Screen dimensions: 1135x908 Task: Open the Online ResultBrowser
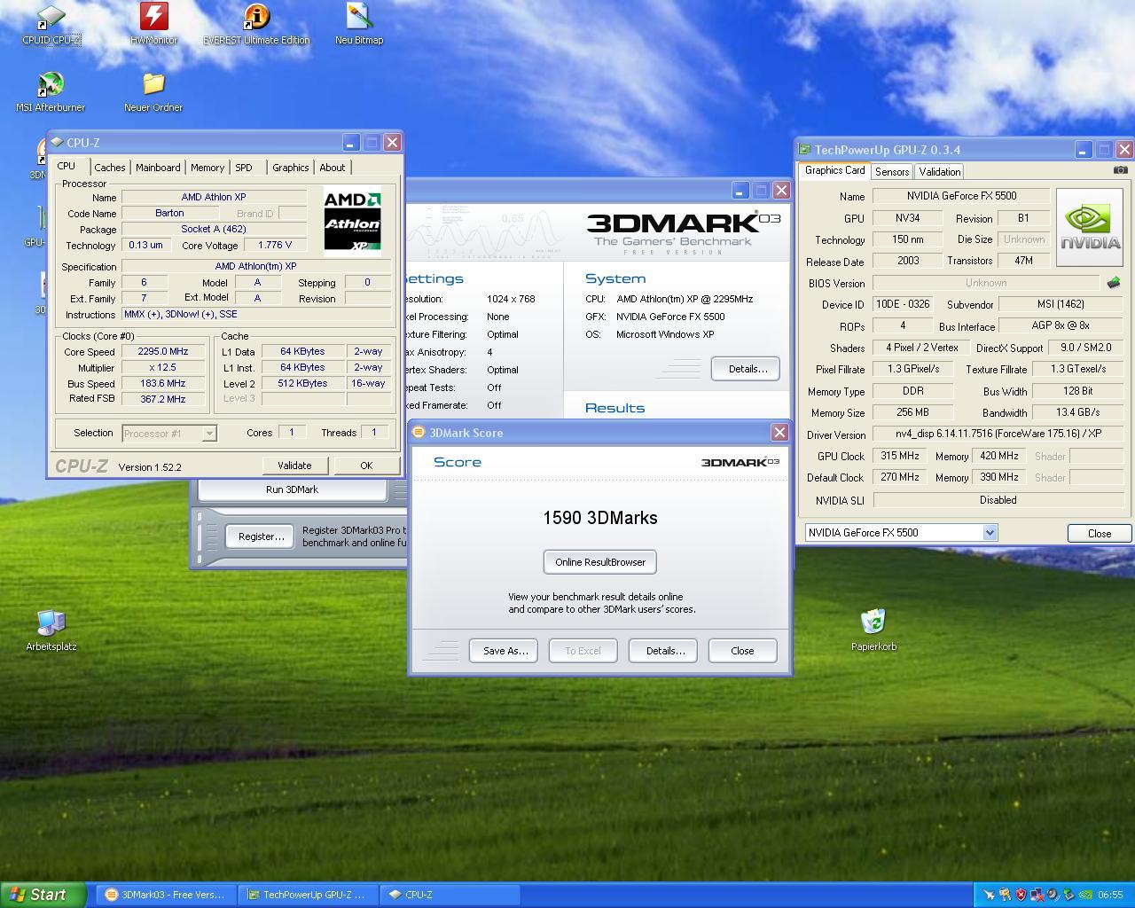click(x=600, y=562)
